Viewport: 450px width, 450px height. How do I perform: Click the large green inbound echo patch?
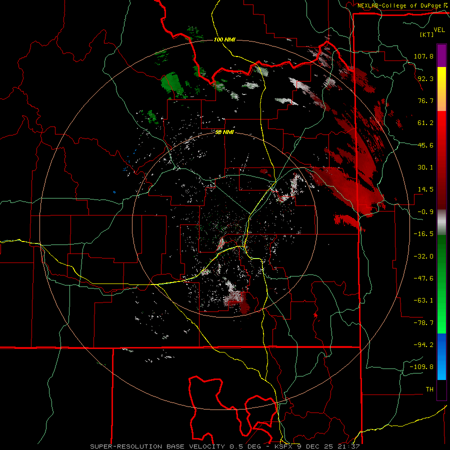tap(171, 83)
